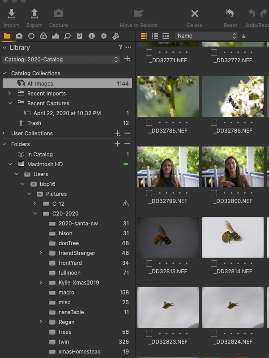Click the Reset toolbar icon
Viewport: 269px width, 358px height.
coord(230,14)
